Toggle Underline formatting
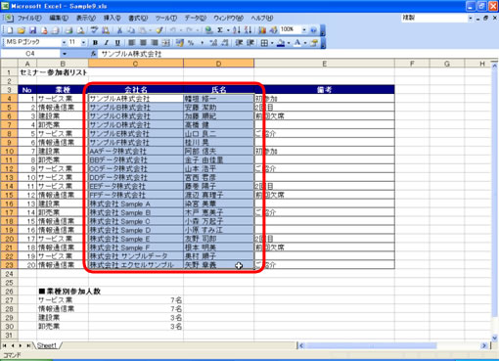Image resolution: width=499 pixels, height=361 pixels. (117, 43)
